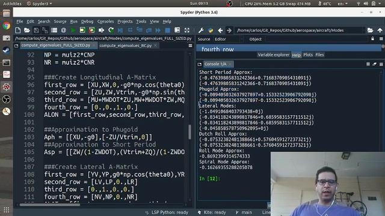Open the file switcher list icon
The width and height of the screenshot is (385, 216).
pos(54,31)
